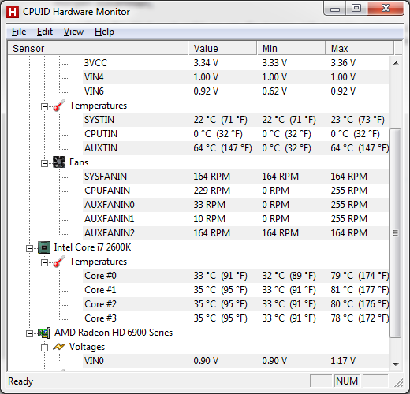Maximize the Hardware Monitor window
This screenshot has height=394, width=410.
[356, 9]
